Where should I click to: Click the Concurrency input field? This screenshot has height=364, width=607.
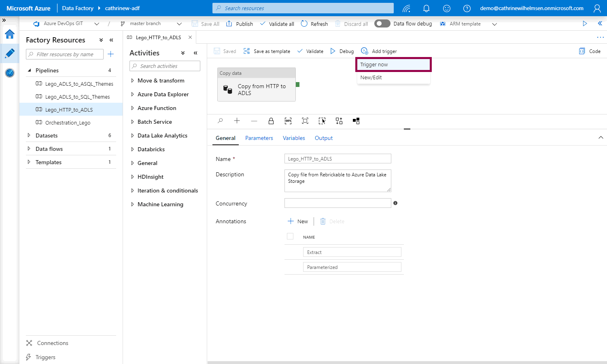pyautogui.click(x=337, y=203)
